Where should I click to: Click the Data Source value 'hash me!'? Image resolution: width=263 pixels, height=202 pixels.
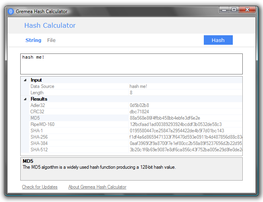click(138, 86)
